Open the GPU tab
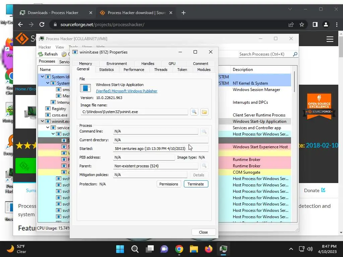 point(172,64)
